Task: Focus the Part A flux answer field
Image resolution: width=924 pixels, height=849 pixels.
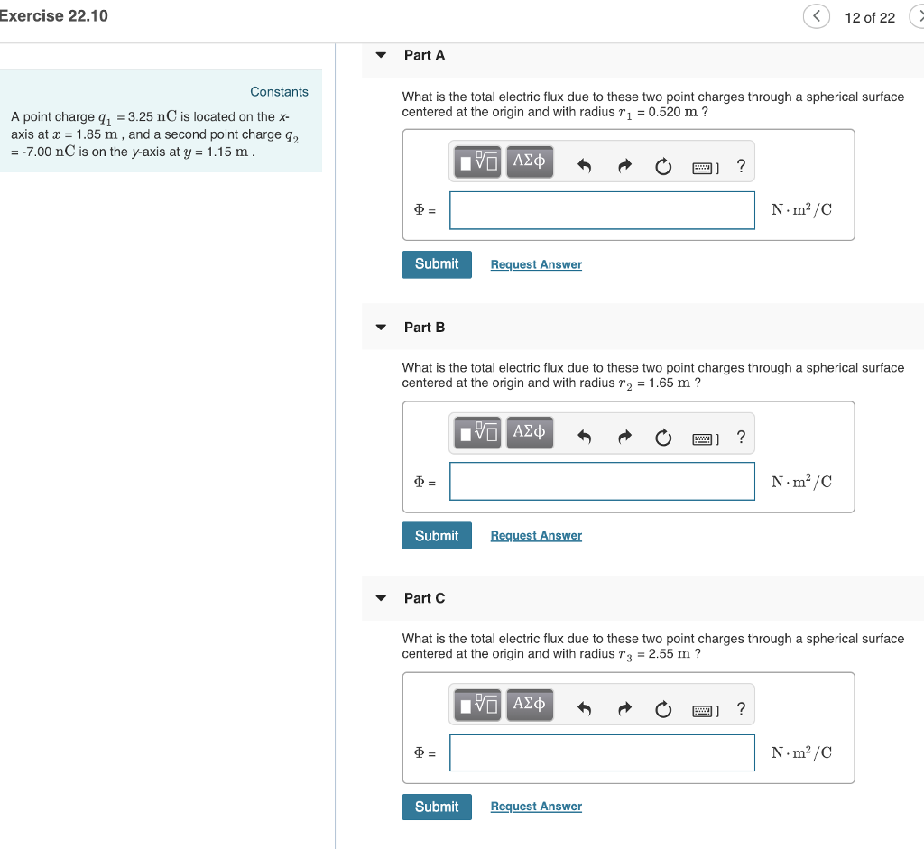Action: click(x=602, y=210)
